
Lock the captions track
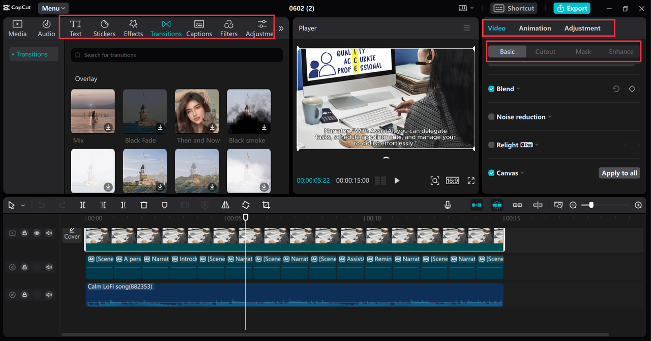point(24,267)
